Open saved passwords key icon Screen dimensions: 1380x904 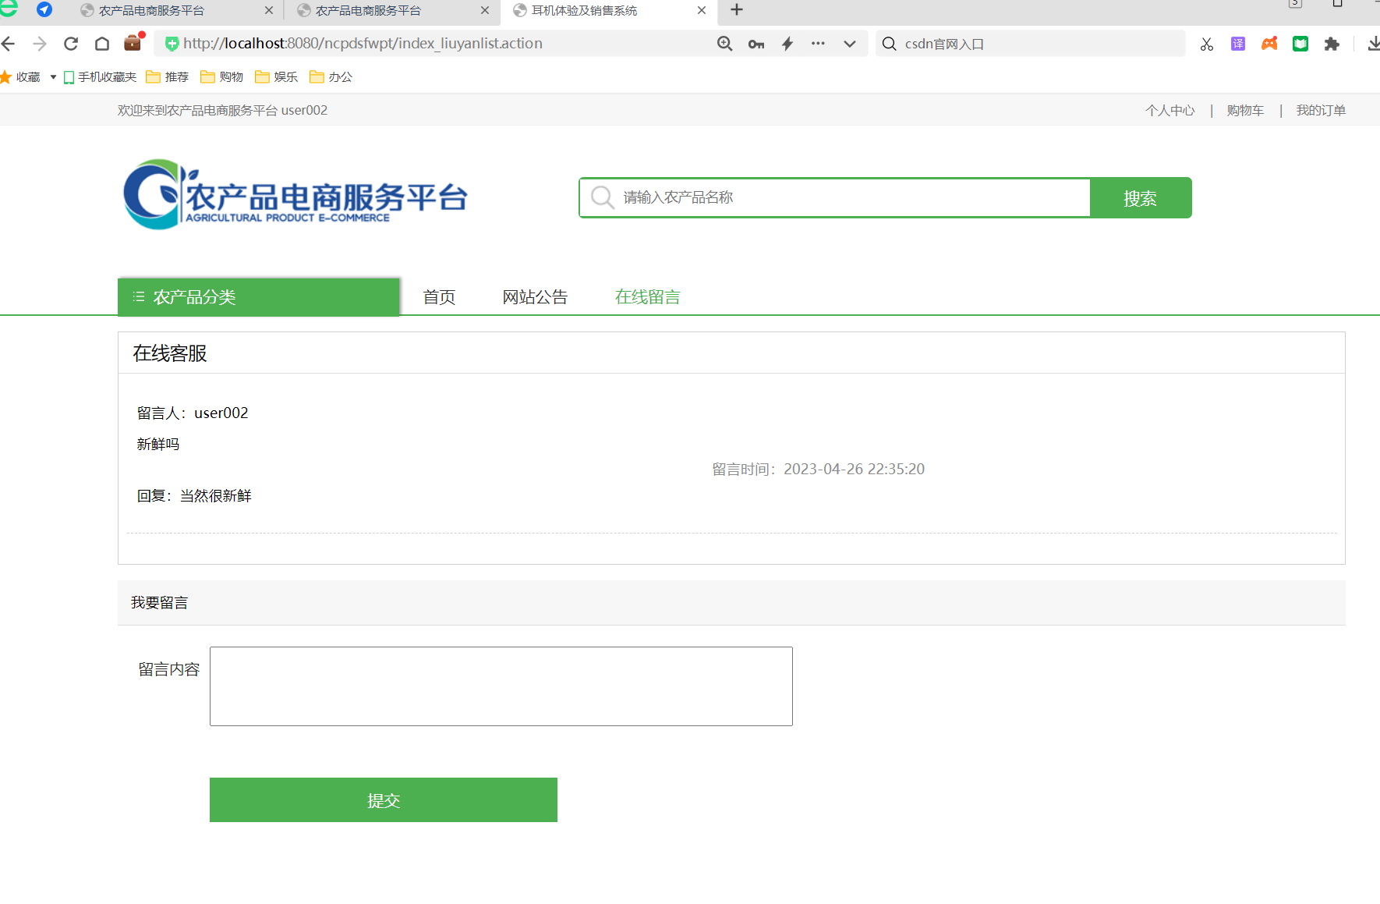(755, 44)
